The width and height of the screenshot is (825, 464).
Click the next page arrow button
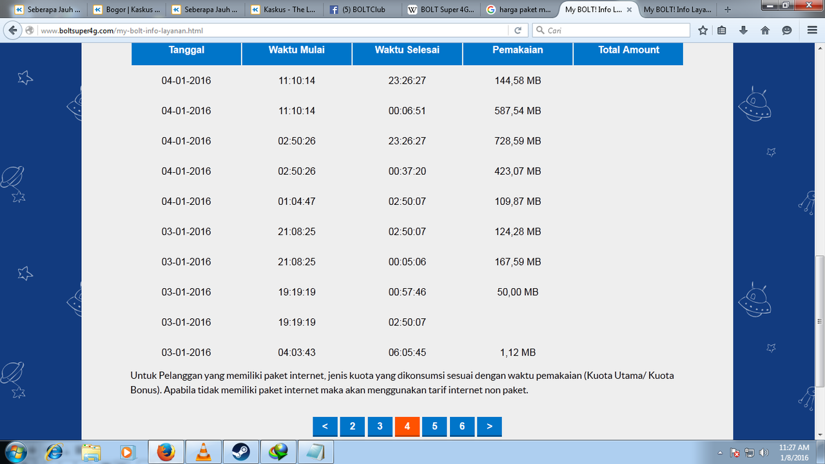490,427
